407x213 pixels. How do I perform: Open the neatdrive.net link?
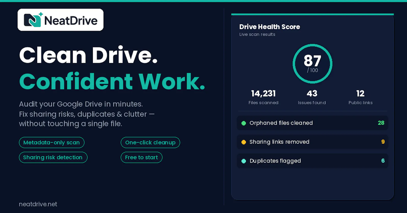38,204
